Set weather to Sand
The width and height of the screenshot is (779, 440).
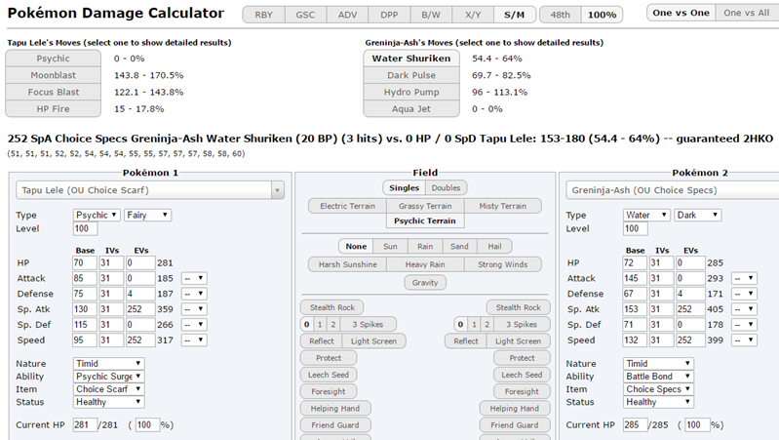point(459,246)
